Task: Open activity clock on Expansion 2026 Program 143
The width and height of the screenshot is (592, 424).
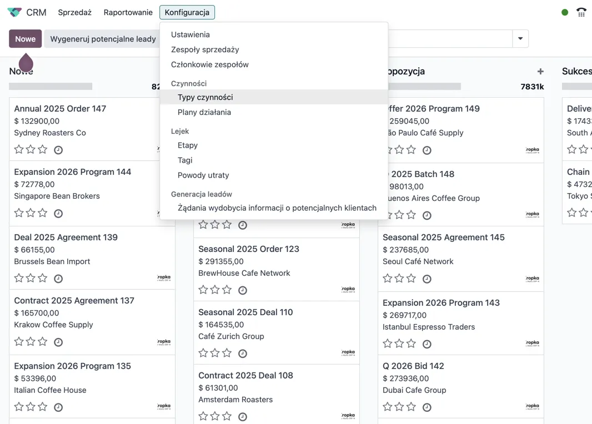Action: point(427,345)
